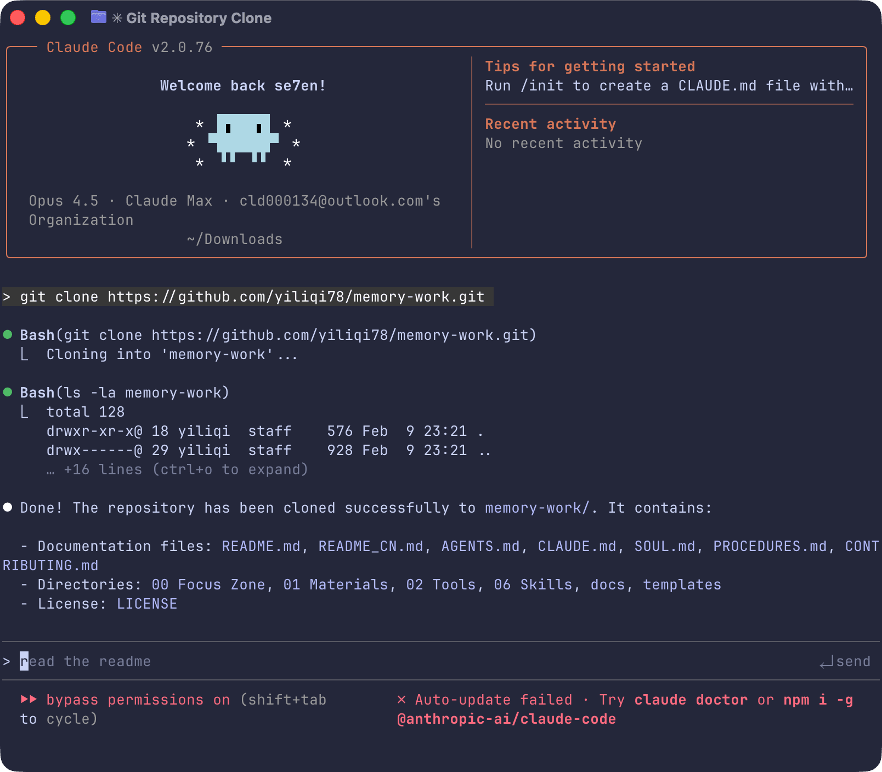Click the white bullet beside the Done message
882x772 pixels.
click(8, 507)
